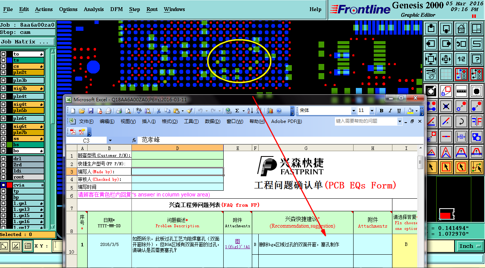Click the blue color swatch of ts layer
Screen dimensions: 485x268
coord(10,60)
